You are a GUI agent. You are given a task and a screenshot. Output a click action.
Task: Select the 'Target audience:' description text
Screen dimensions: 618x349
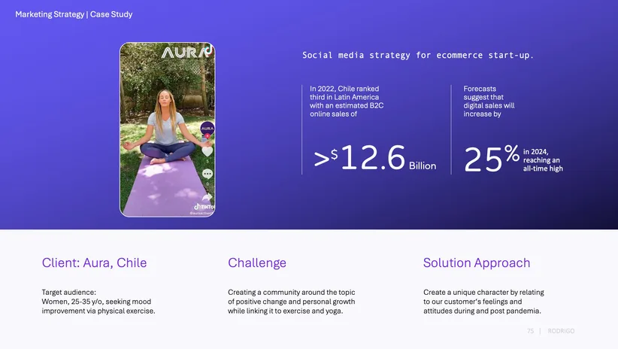pos(98,302)
